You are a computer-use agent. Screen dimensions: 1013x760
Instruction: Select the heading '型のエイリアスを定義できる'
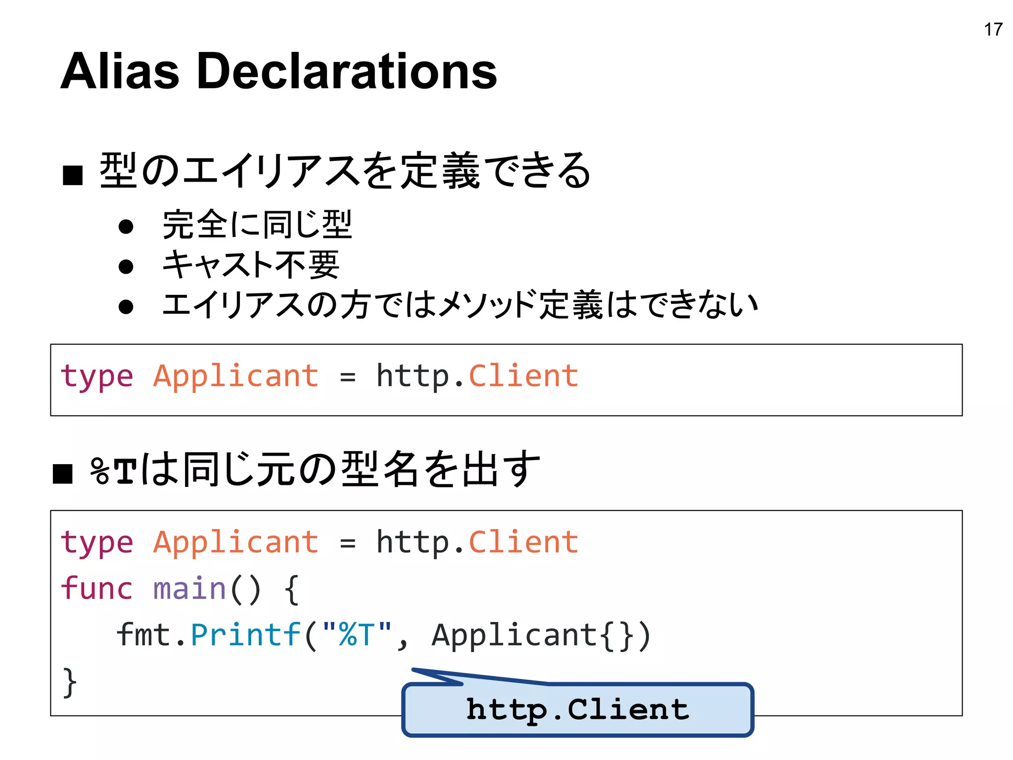345,171
